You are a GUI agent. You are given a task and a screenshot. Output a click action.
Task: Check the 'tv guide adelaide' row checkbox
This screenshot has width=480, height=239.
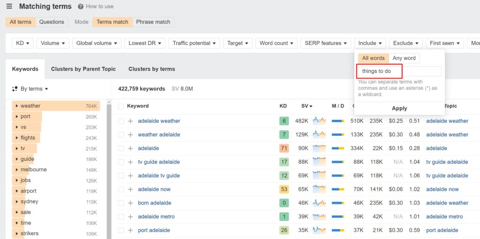[x=121, y=162]
